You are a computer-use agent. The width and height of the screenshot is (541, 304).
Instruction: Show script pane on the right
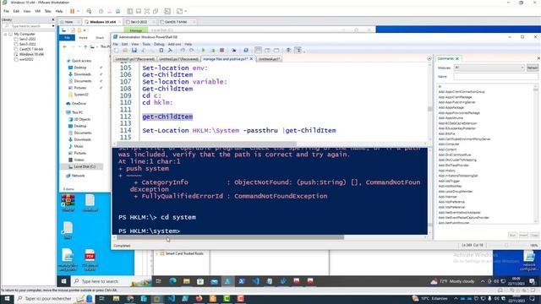pyautogui.click(x=267, y=51)
